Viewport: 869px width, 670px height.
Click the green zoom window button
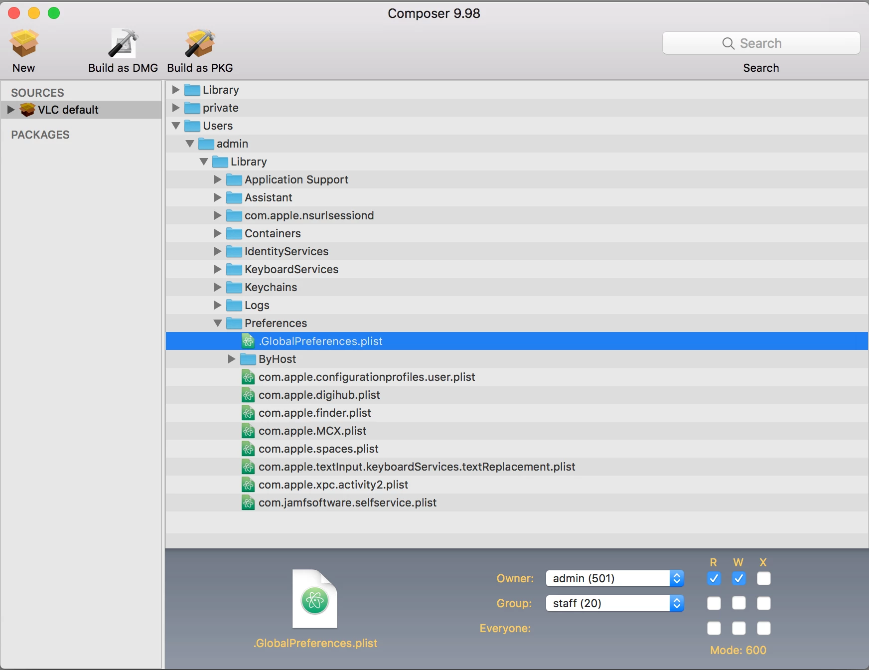coord(54,13)
